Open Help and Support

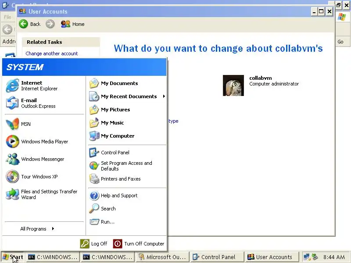pyautogui.click(x=127, y=195)
